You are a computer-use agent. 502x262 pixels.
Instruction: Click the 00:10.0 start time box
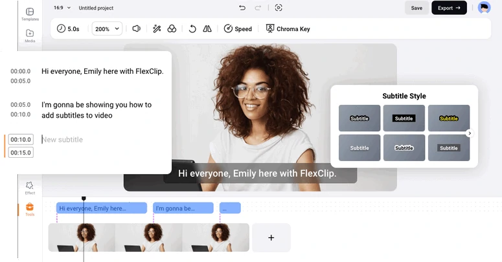tap(21, 140)
